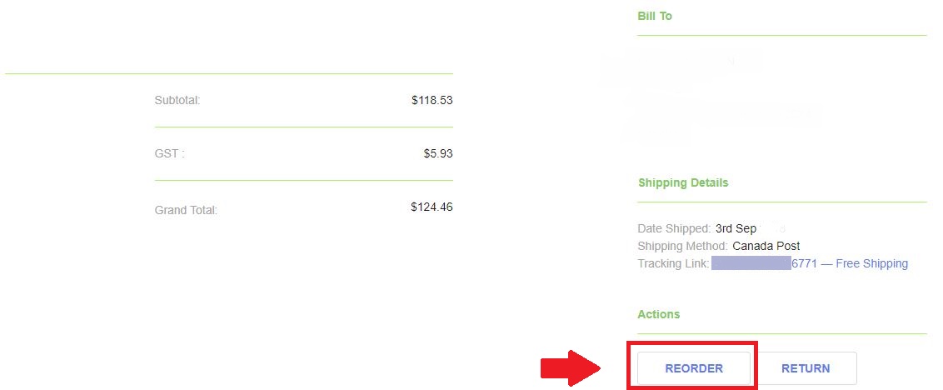
Task: Select the $5.93 GST amount
Action: [x=437, y=153]
